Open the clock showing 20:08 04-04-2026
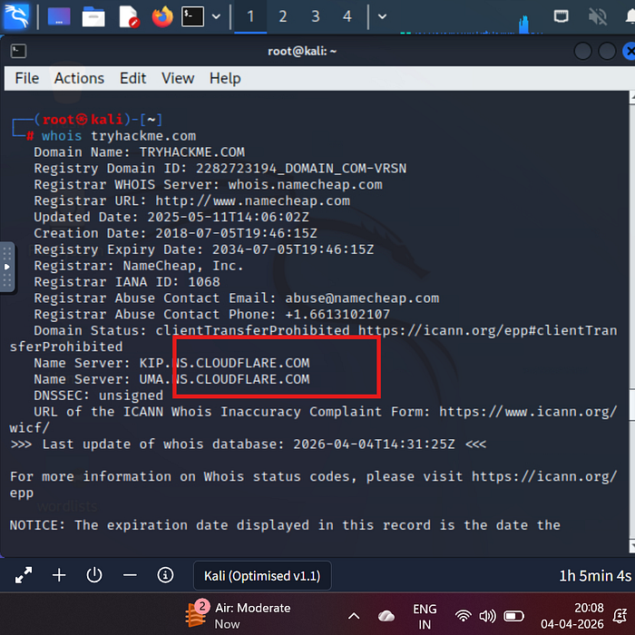 [x=571, y=616]
